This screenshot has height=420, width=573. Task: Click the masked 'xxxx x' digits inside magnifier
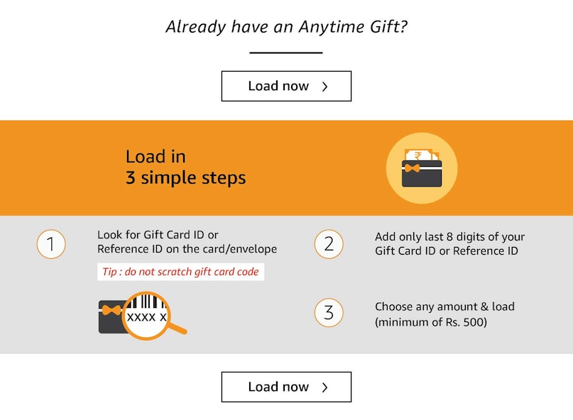[146, 317]
